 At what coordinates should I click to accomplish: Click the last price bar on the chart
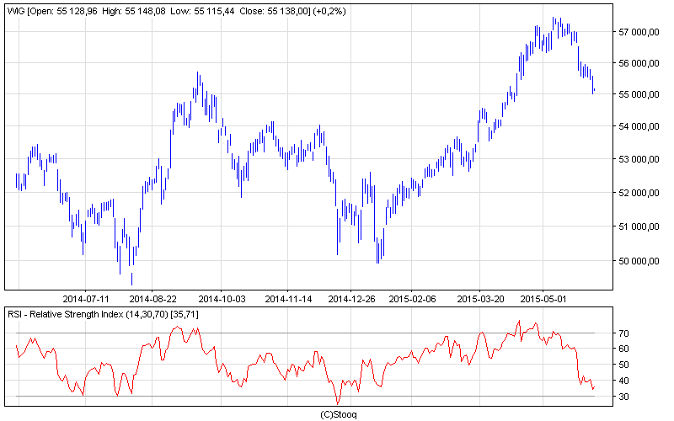point(594,89)
